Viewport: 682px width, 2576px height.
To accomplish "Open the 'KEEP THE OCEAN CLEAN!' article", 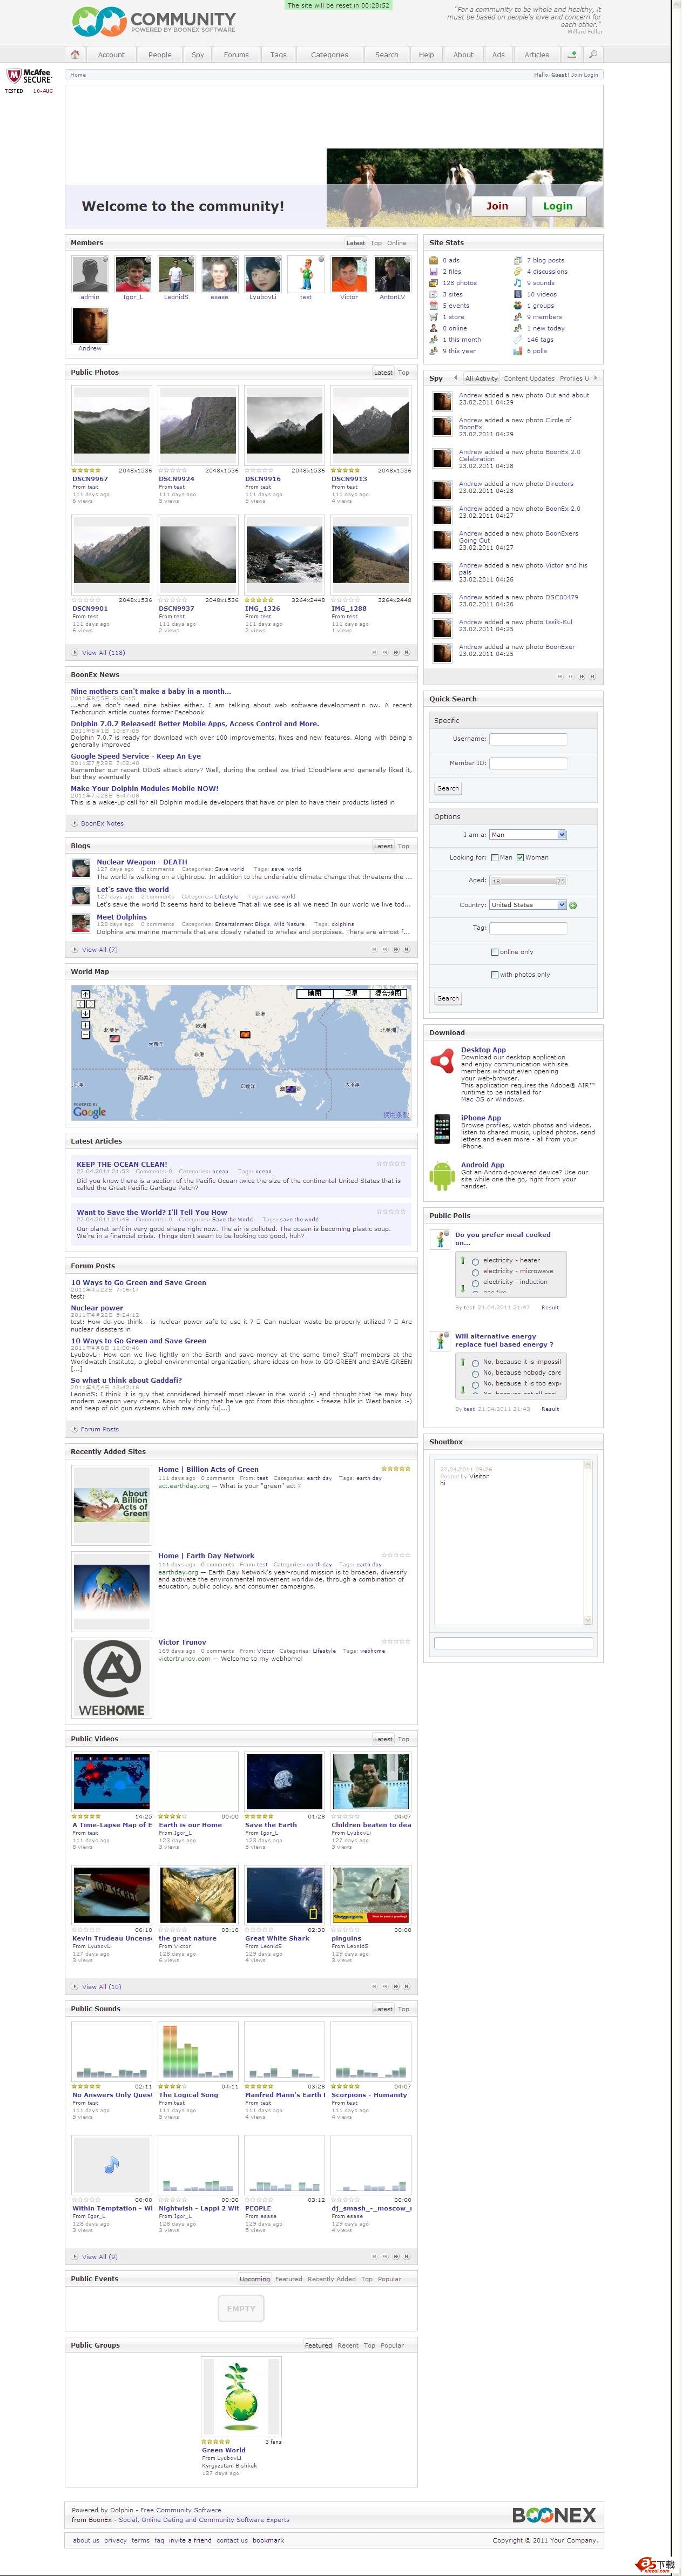I will click(122, 1164).
